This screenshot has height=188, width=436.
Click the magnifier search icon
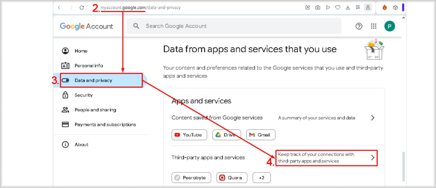(x=136, y=26)
